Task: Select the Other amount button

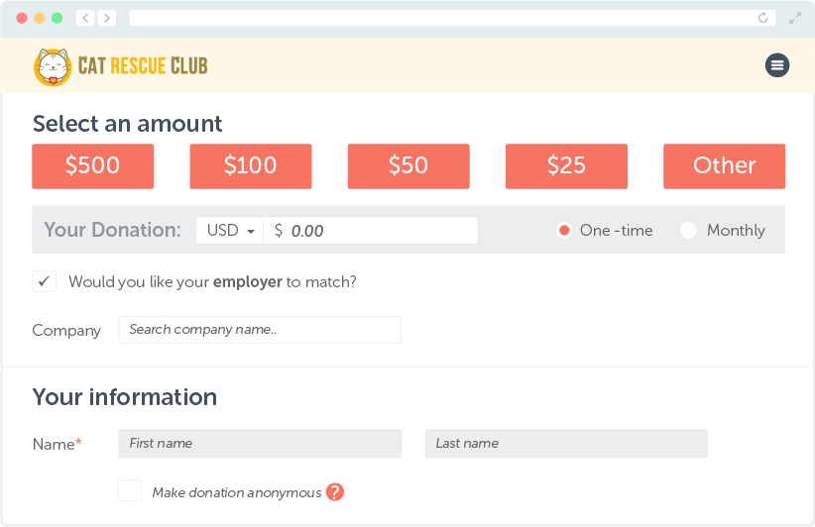Action: click(x=724, y=166)
